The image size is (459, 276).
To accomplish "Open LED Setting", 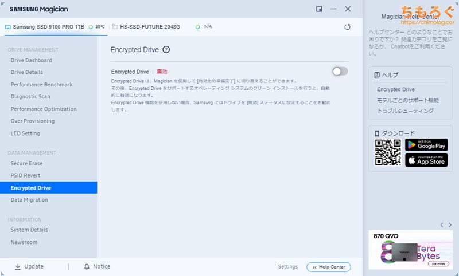I will coord(25,133).
